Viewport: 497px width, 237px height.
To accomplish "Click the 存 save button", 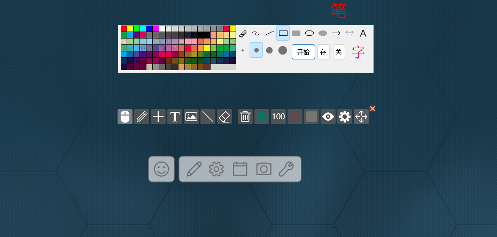I will [x=323, y=52].
